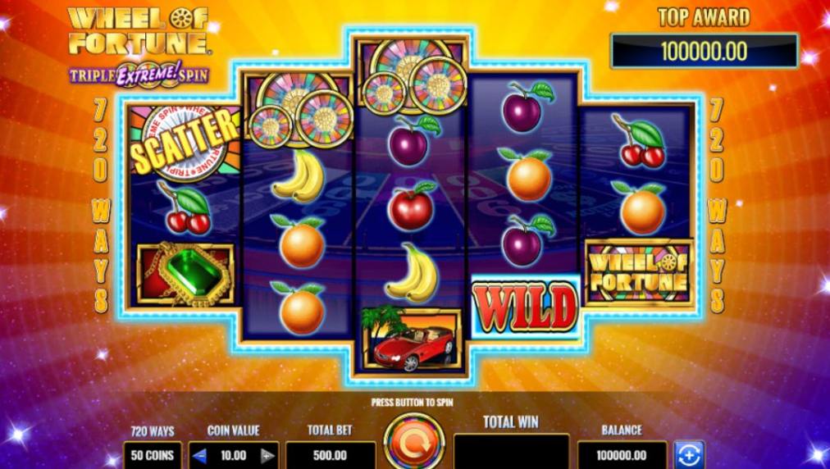Click the cherries symbol on the first reel

pos(186,209)
